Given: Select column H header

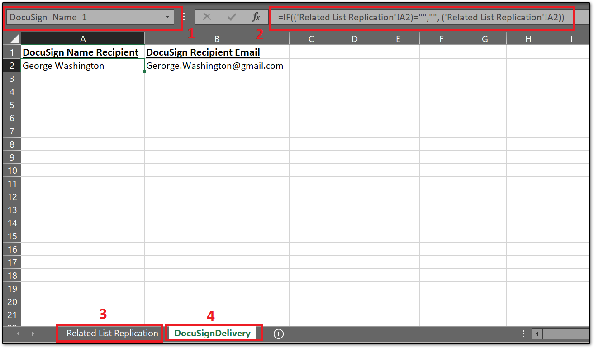Looking at the screenshot, I should pos(528,39).
